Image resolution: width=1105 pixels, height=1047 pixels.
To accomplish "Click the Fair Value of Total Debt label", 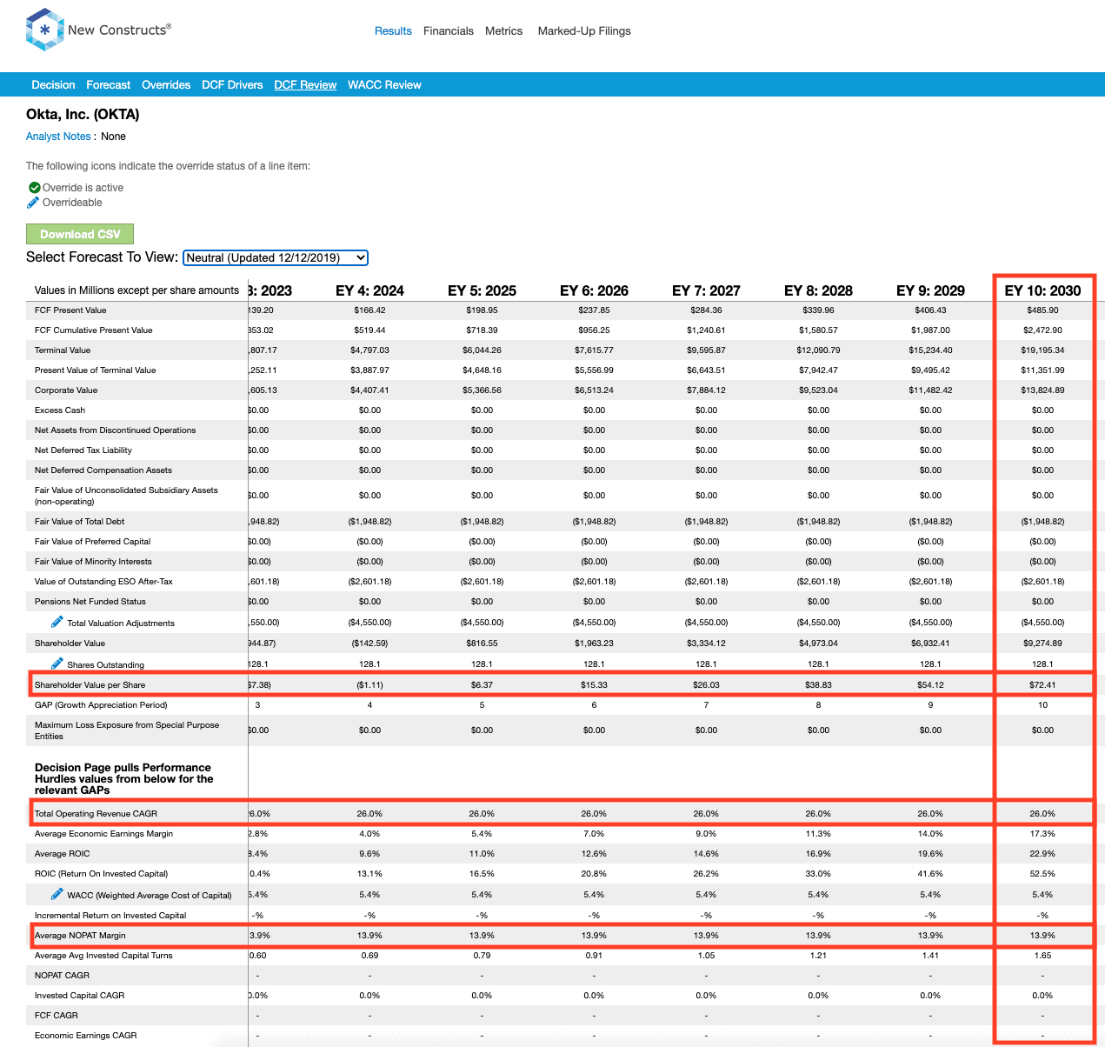I will pos(79,522).
